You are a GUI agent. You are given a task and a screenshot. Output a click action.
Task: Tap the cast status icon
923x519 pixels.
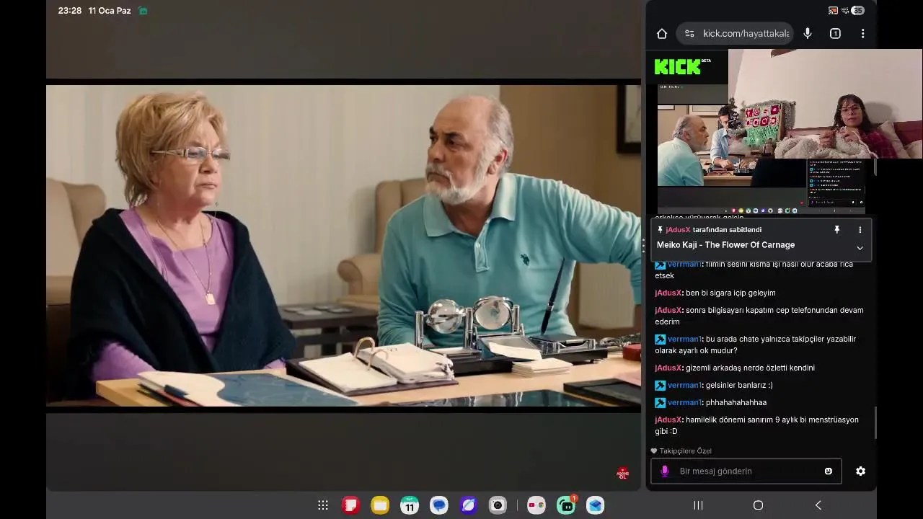pyautogui.click(x=833, y=11)
